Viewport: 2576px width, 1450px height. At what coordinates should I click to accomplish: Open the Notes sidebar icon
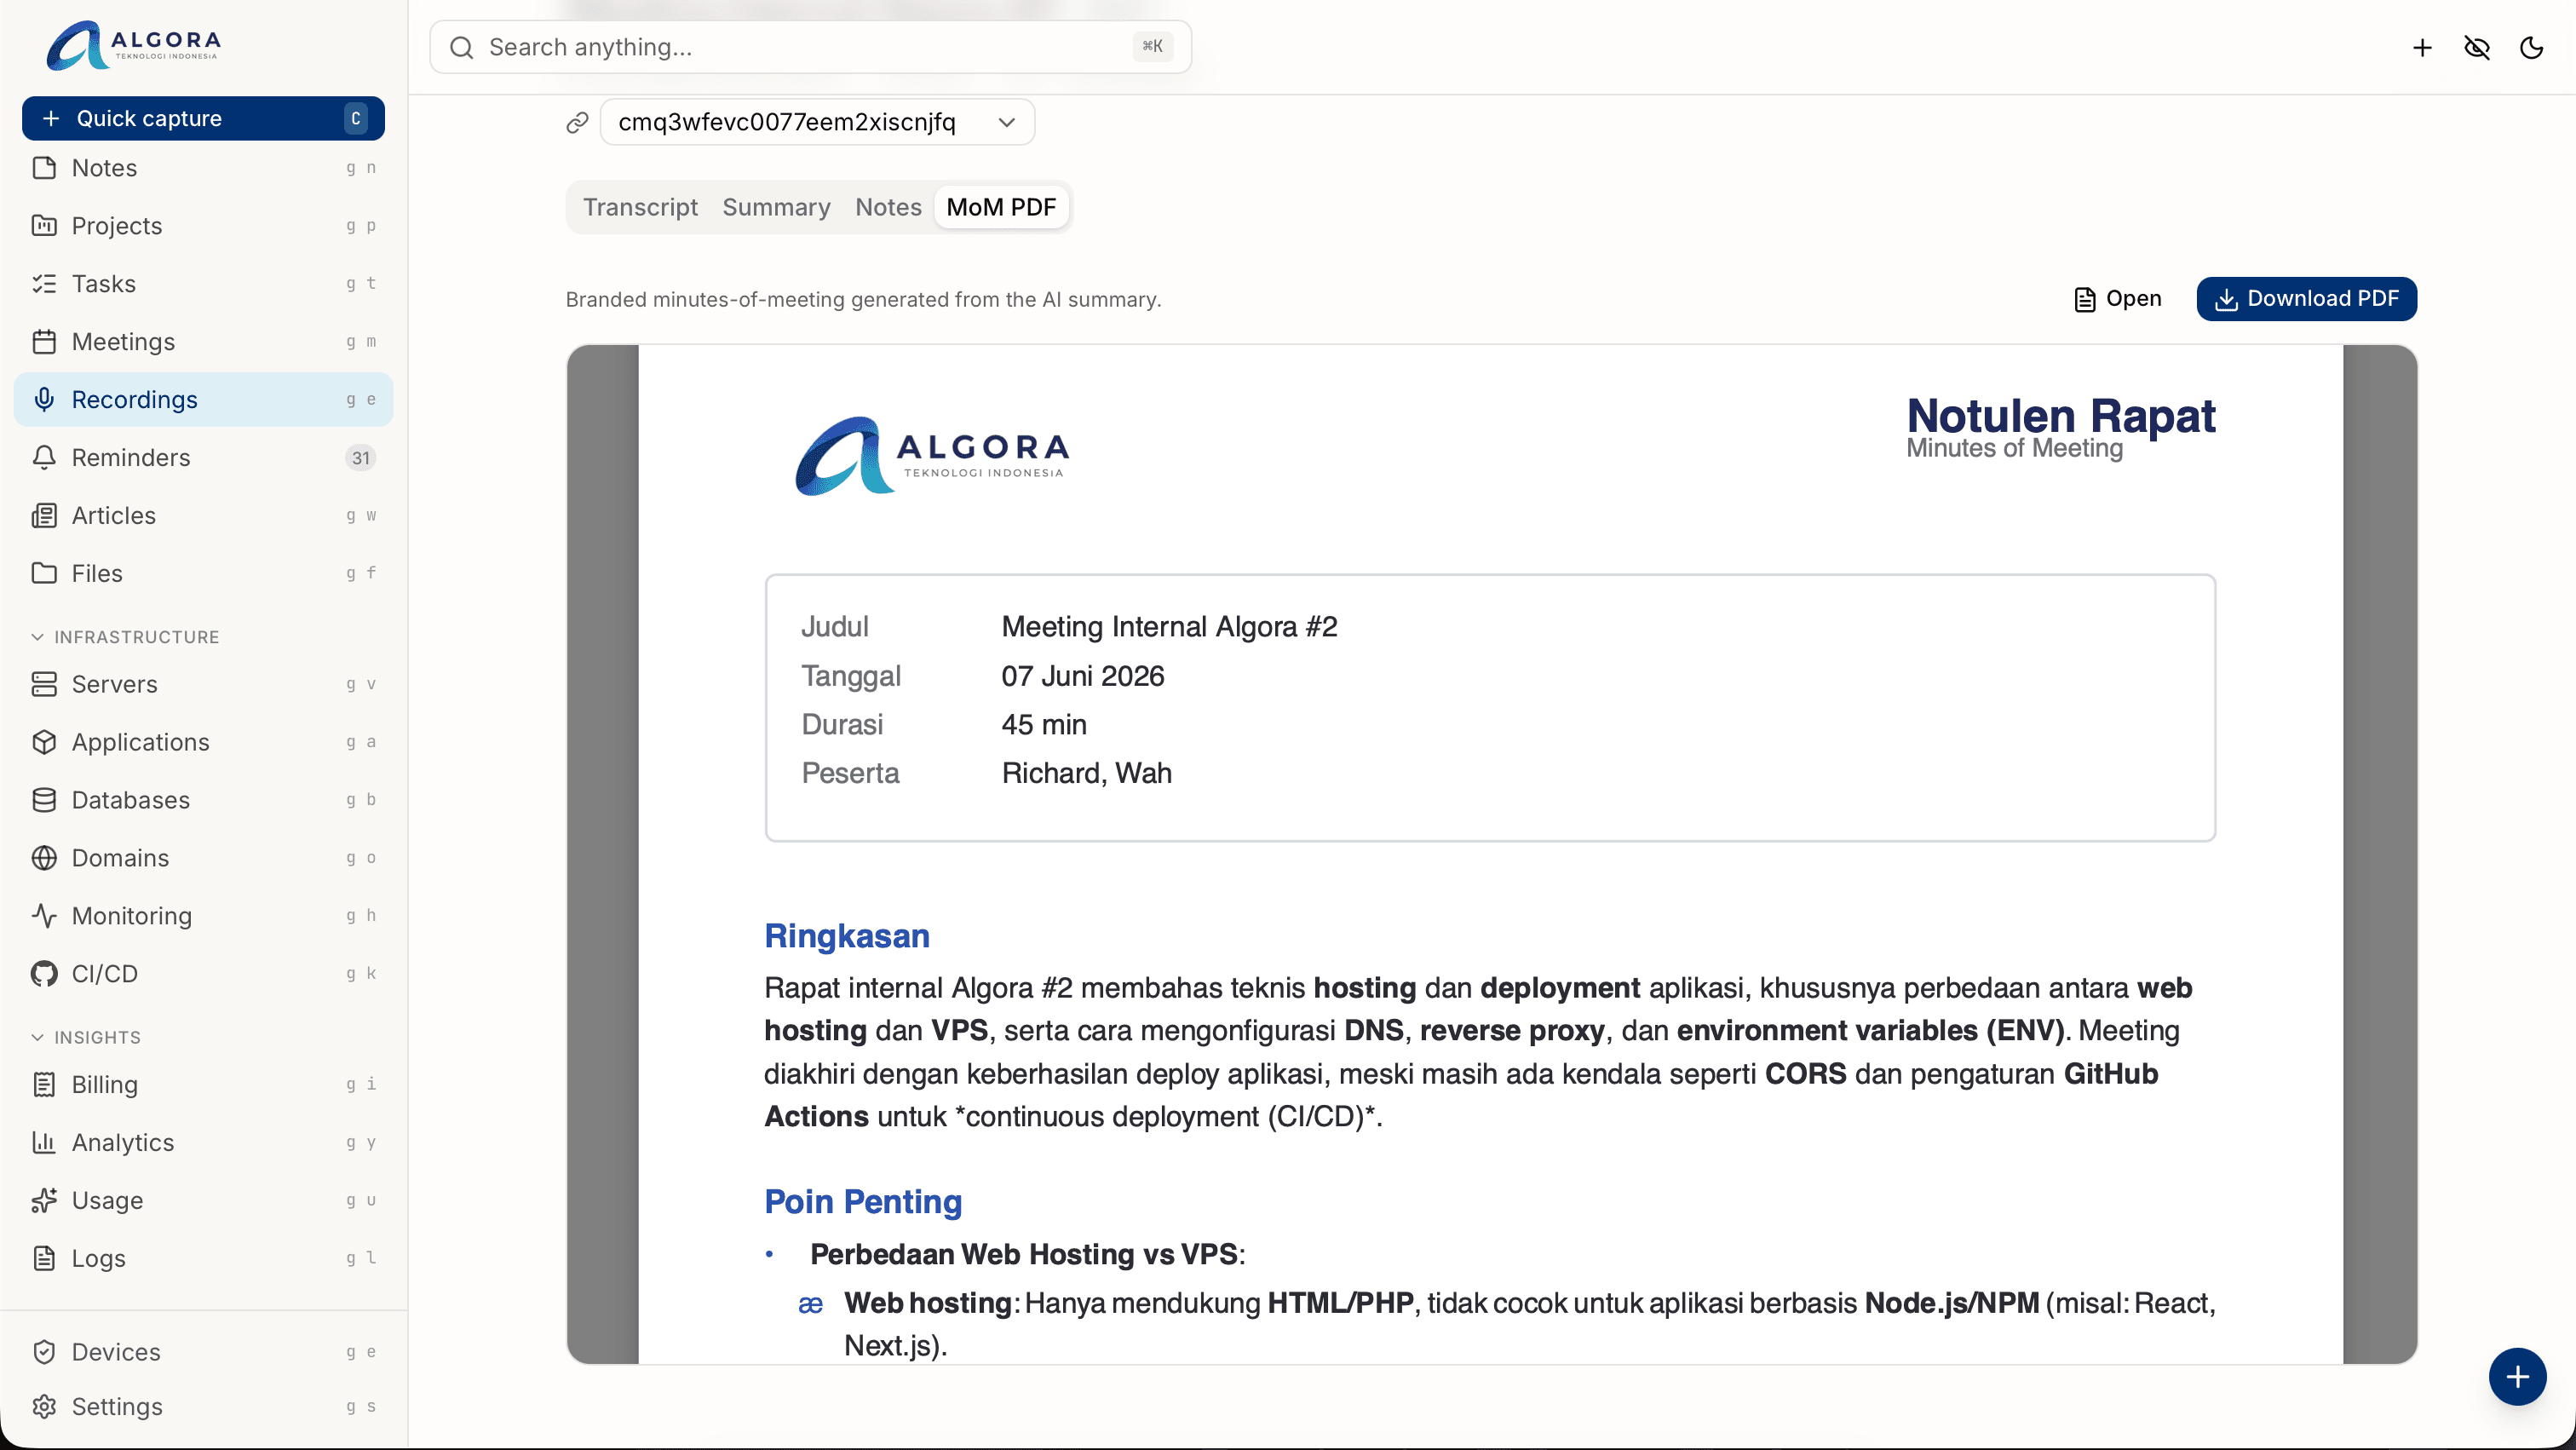pos(44,168)
